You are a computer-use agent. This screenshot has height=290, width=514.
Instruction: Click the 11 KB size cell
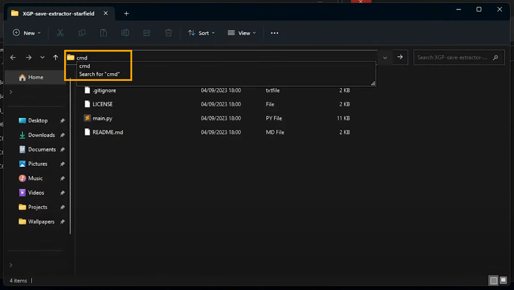click(x=343, y=118)
